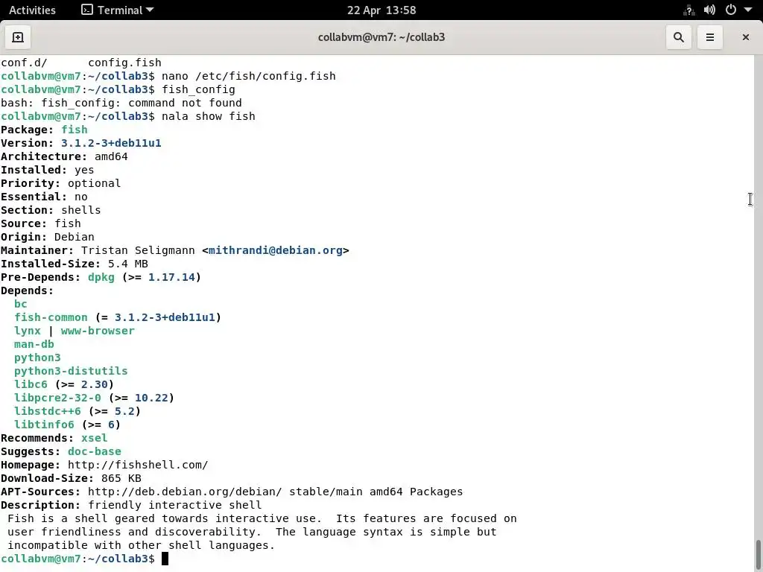Click the 'friendly interactive shell' description

174,506
